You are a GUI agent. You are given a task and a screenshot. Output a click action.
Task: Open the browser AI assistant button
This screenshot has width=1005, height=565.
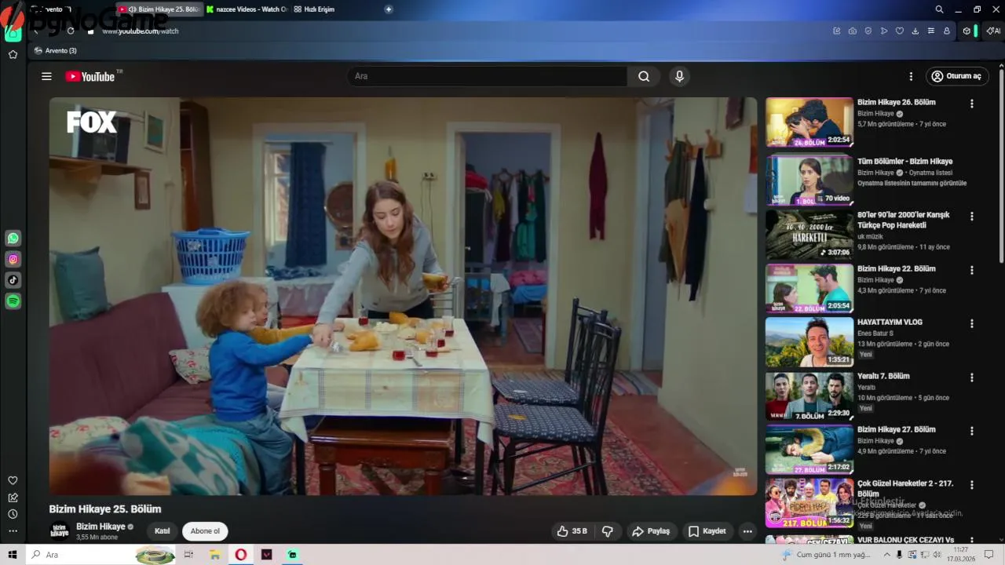click(994, 31)
